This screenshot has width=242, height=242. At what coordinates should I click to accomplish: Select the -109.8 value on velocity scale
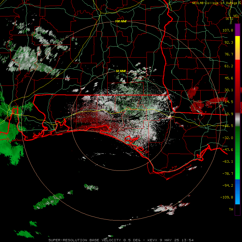pyautogui.click(x=227, y=197)
